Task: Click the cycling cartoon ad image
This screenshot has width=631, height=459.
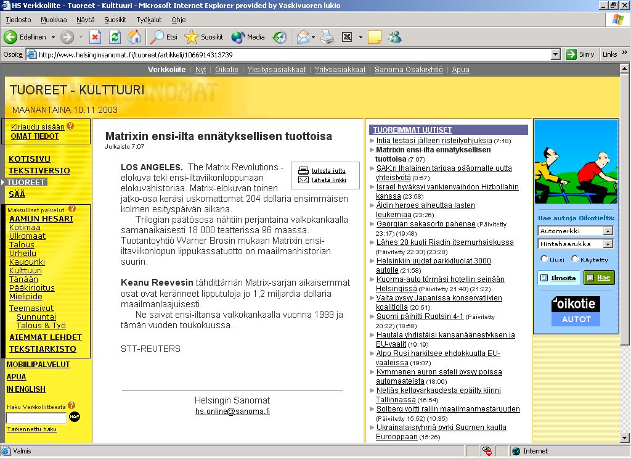Action: click(576, 162)
